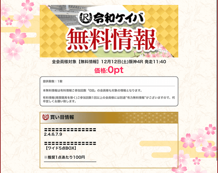Click the ※推奨1点あたり100円 note

click(64, 157)
